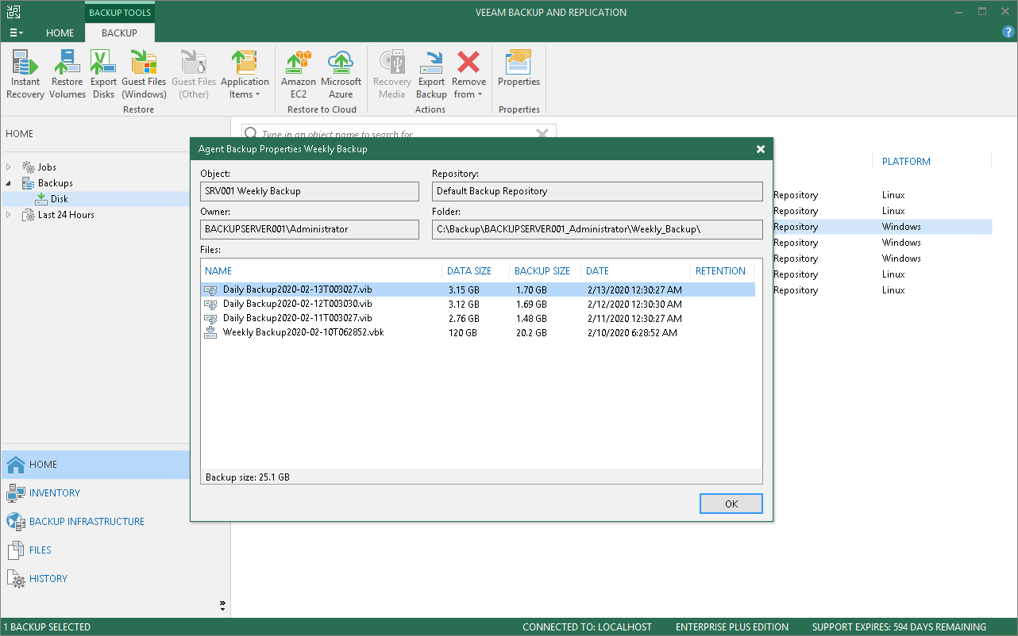Image resolution: width=1018 pixels, height=636 pixels.
Task: Click the Backup Tools contextual tab
Action: click(x=120, y=13)
